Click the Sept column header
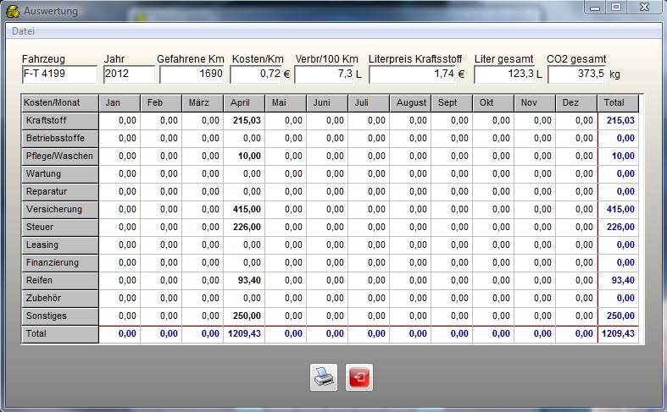Screen dimensions: 667x412 452,103
